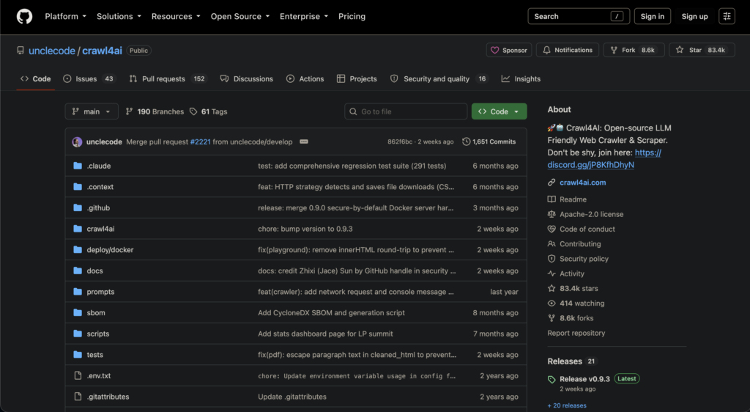Click + 20 releases link
The image size is (750, 412).
567,405
